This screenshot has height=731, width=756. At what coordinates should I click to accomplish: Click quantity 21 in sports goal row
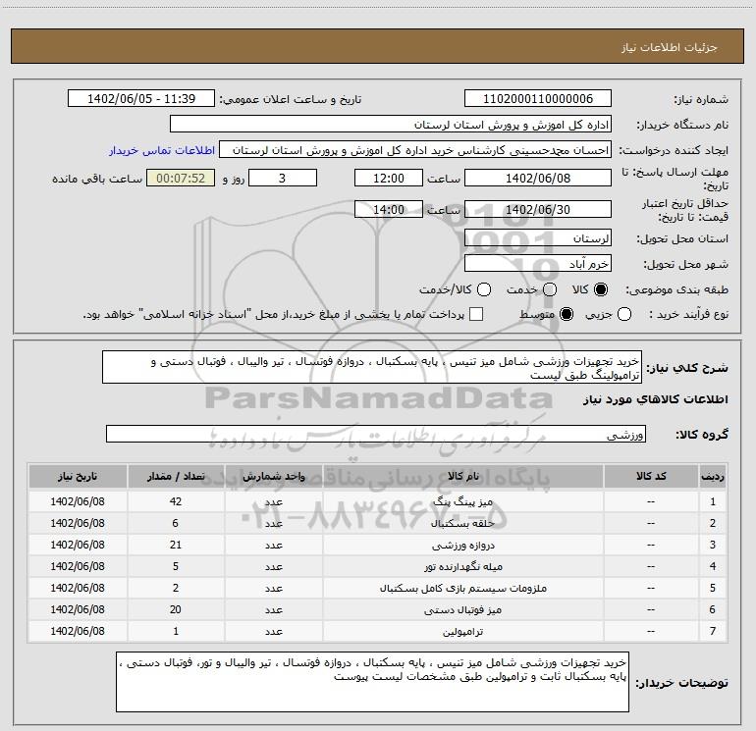click(176, 545)
